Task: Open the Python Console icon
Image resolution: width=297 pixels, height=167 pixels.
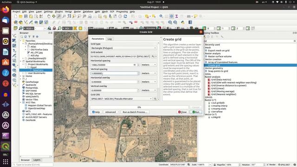Action: click(182, 23)
